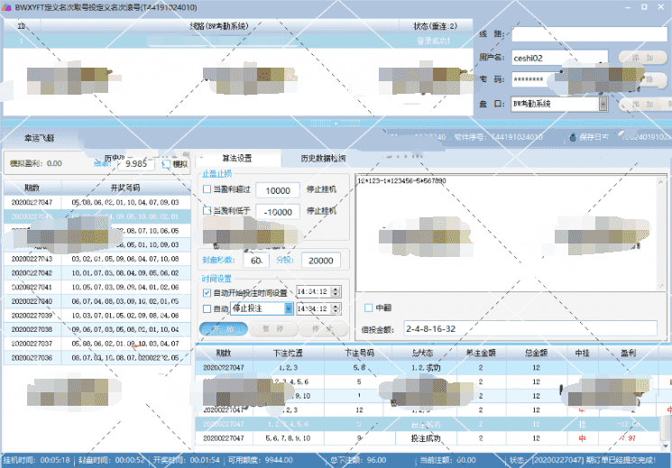Open the 算法设置 tab

click(x=237, y=158)
